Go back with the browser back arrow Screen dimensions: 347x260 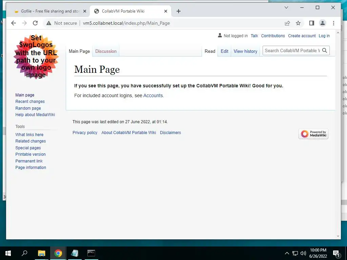pos(14,23)
